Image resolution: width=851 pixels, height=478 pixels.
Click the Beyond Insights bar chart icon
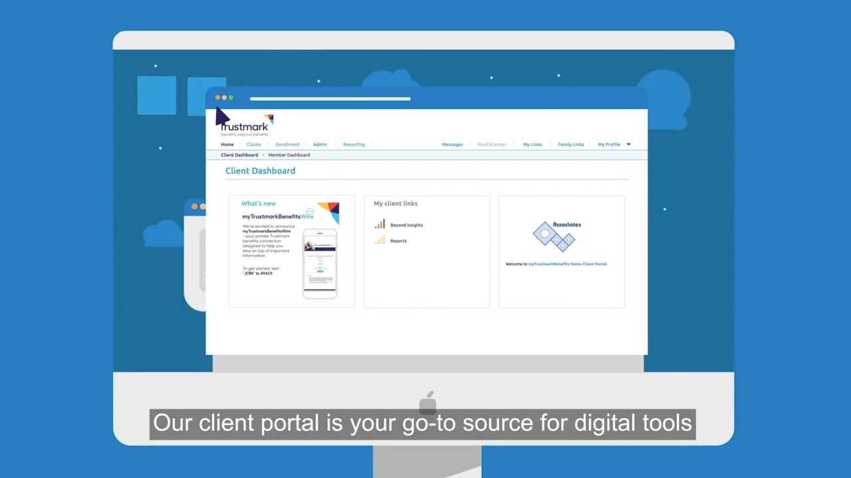(x=380, y=224)
